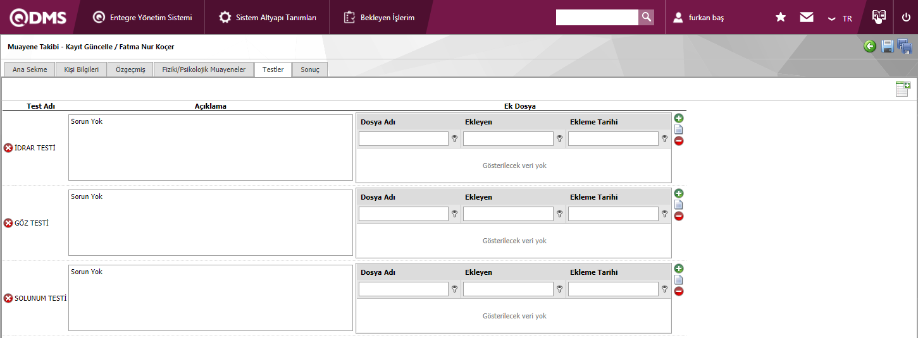This screenshot has width=918, height=338.
Task: Click the power logout icon
Action: tap(906, 17)
